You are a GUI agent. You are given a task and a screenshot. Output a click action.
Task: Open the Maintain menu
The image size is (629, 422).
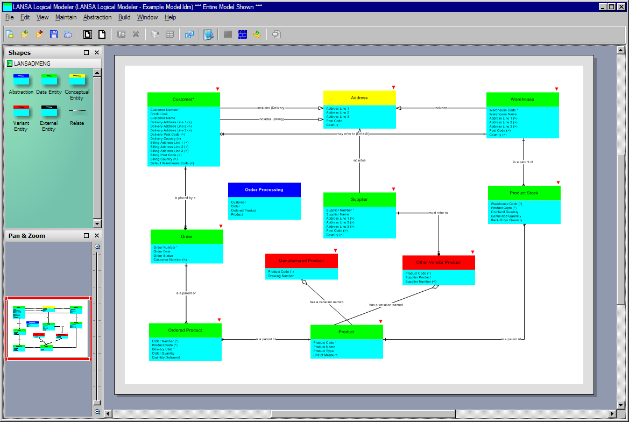66,17
